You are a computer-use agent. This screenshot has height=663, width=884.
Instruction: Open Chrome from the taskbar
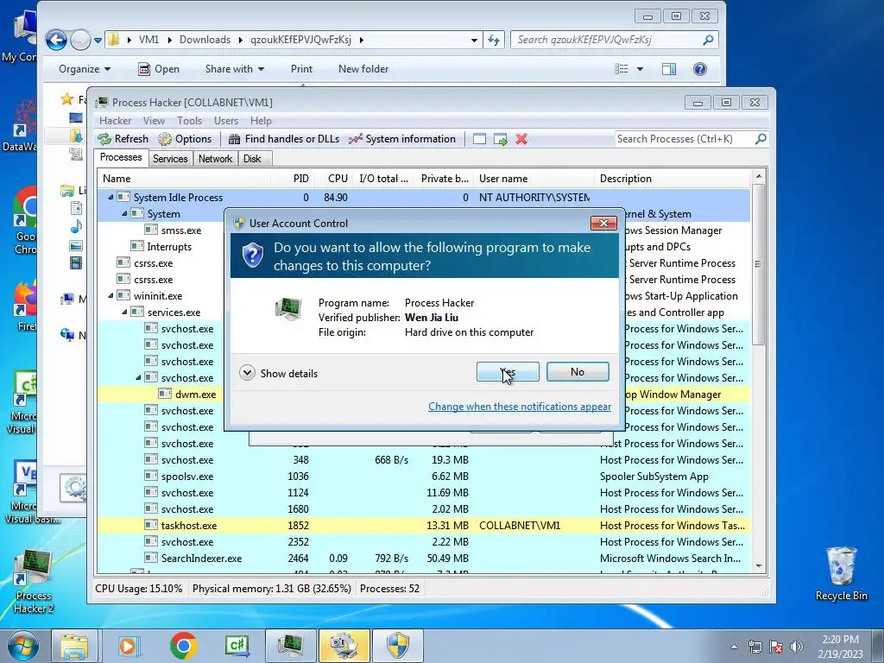click(183, 646)
